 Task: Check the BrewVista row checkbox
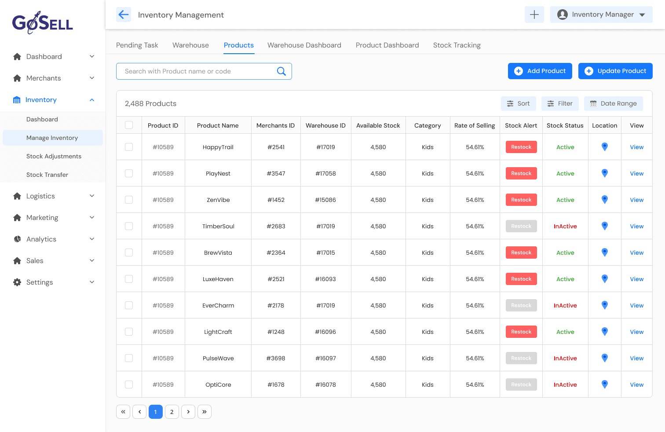tap(129, 253)
